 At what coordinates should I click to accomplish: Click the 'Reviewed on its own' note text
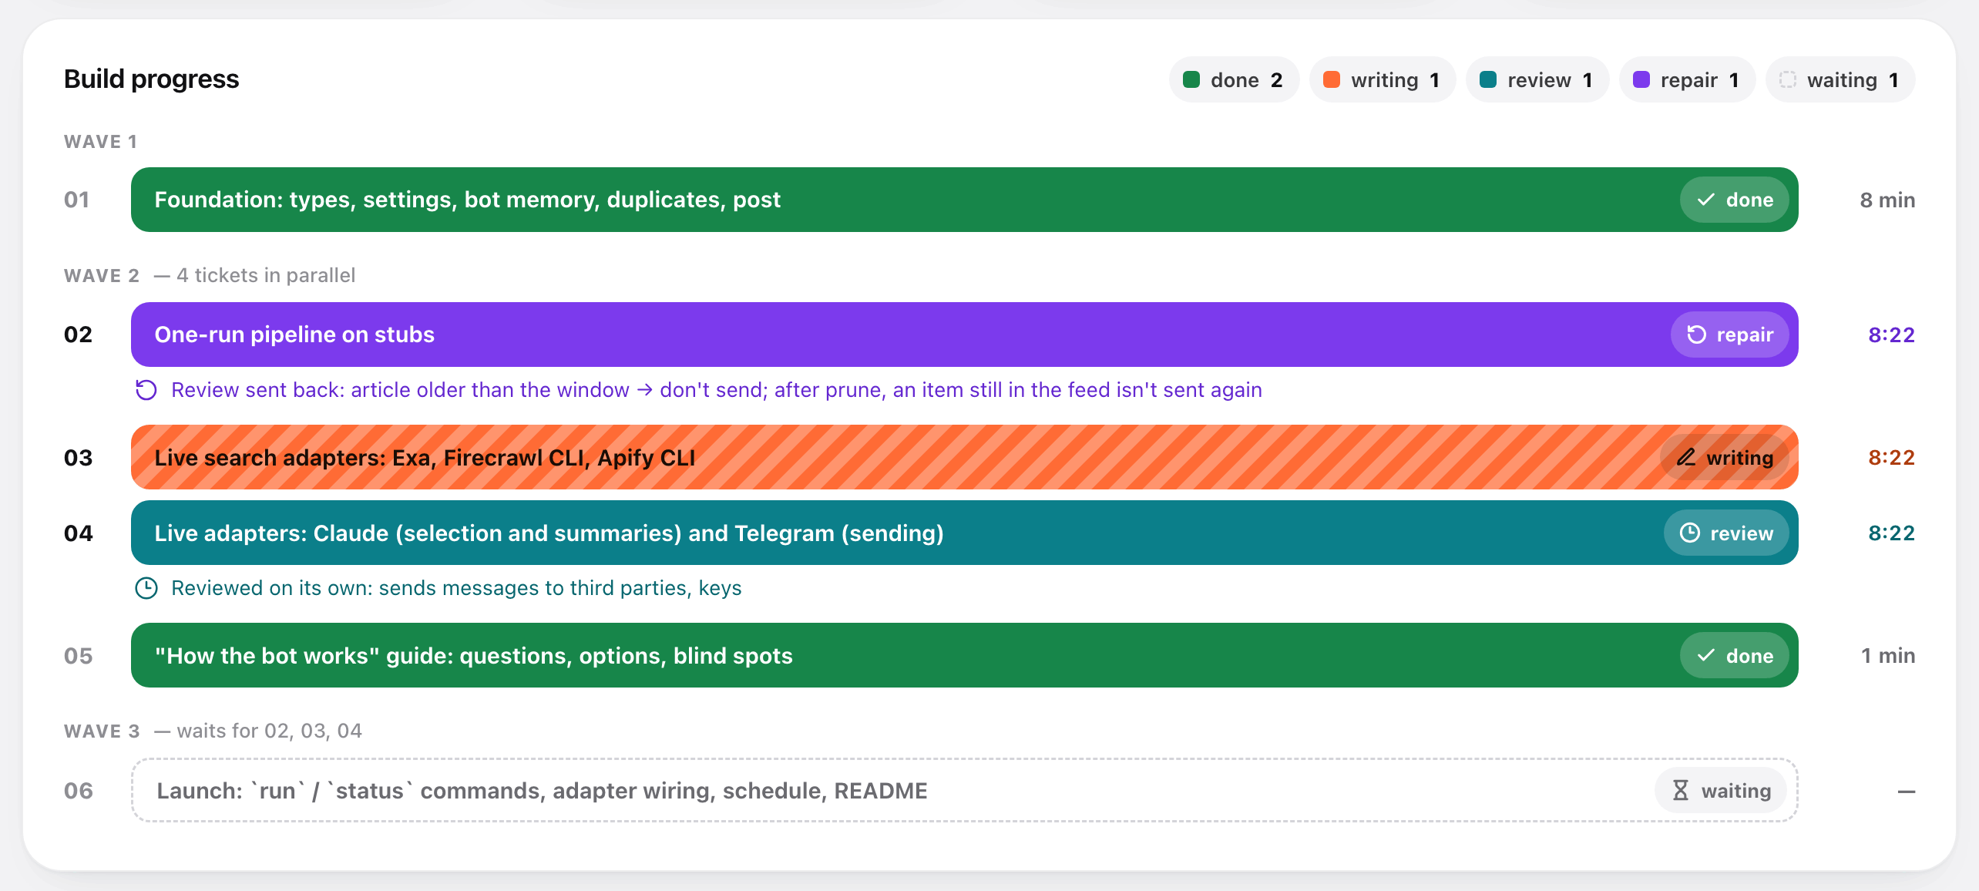coord(456,588)
